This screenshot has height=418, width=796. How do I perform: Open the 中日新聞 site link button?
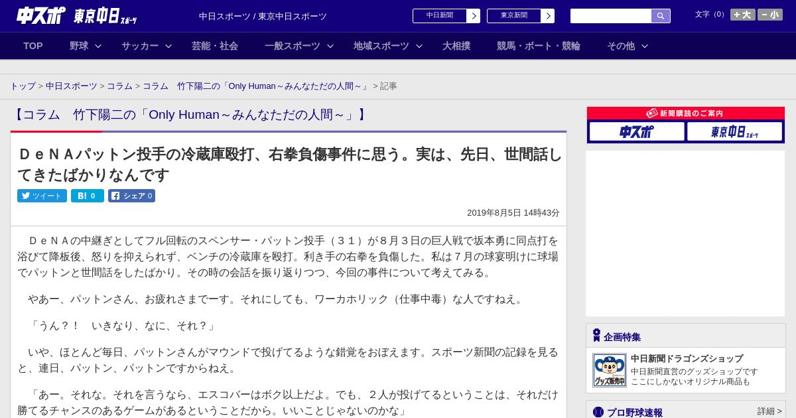(446, 16)
